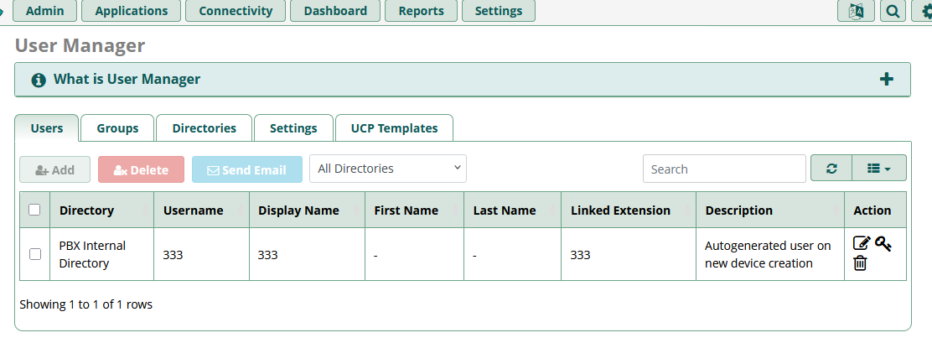Screen dimensions: 932x343
Task: Click the refresh table icon button
Action: pos(831,169)
